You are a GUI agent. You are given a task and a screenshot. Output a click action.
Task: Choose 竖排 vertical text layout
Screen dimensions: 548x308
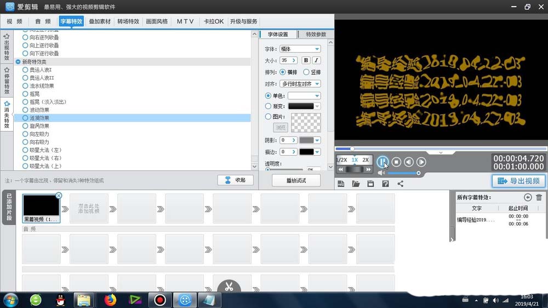(x=312, y=72)
